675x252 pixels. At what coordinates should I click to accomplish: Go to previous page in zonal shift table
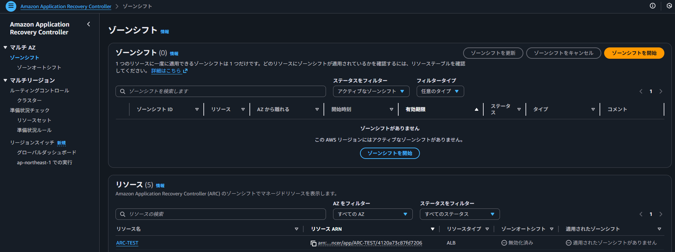point(641,91)
